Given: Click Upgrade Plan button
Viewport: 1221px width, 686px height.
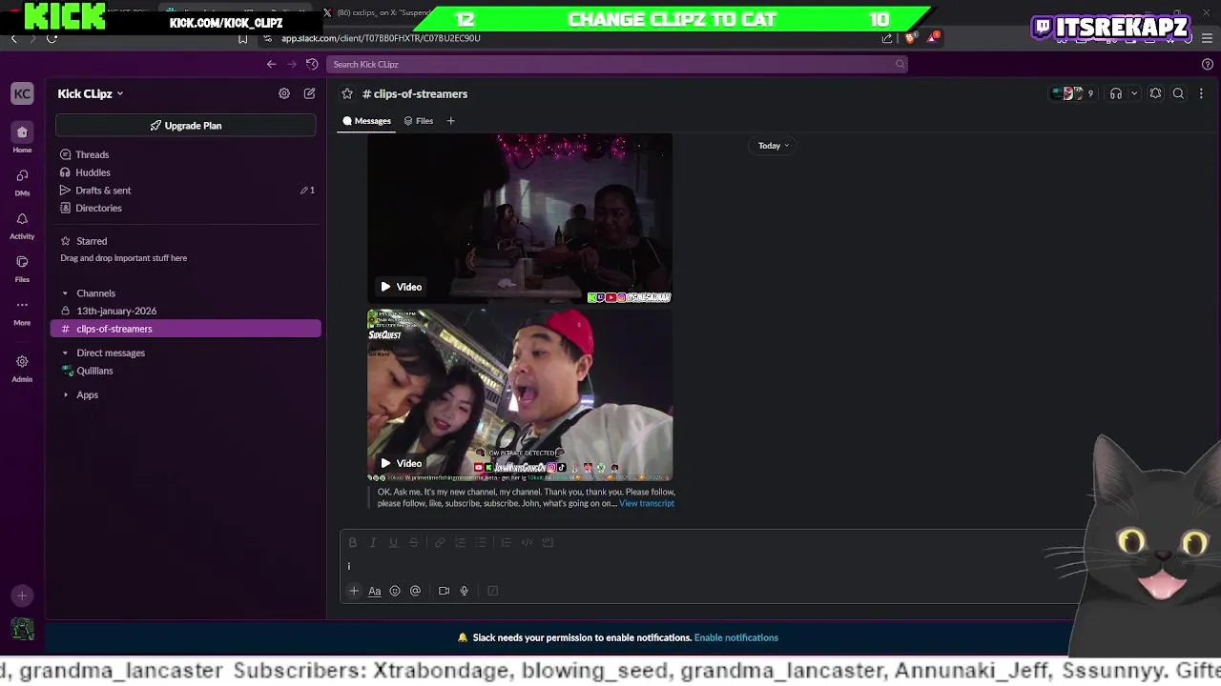Looking at the screenshot, I should click(185, 126).
